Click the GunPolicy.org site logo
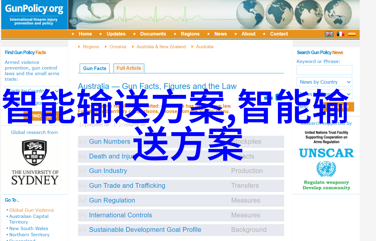This screenshot has height=241, width=376. click(x=34, y=15)
